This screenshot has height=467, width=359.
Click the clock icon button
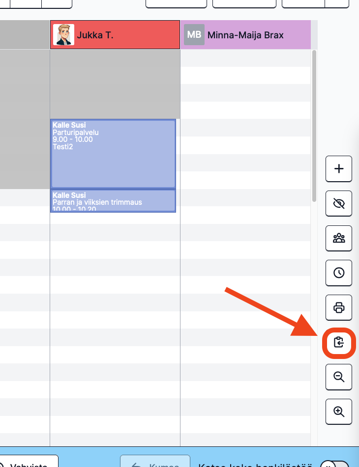coord(339,273)
